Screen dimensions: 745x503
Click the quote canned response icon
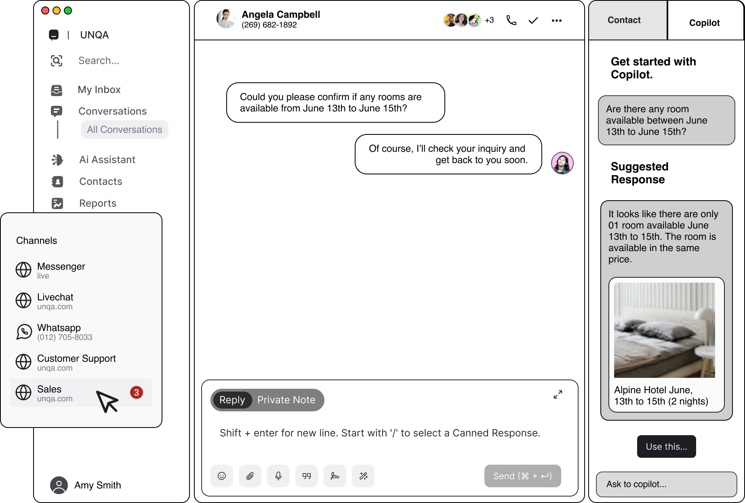(x=307, y=476)
